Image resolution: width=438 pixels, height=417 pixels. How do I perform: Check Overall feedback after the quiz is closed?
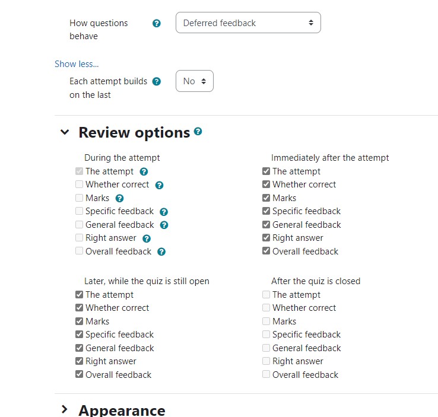pyautogui.click(x=266, y=374)
